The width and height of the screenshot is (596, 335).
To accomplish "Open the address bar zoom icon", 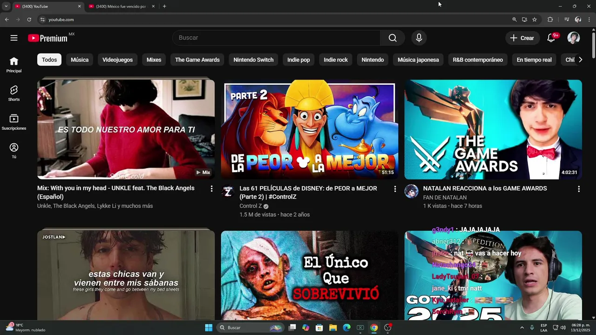I will [x=515, y=20].
